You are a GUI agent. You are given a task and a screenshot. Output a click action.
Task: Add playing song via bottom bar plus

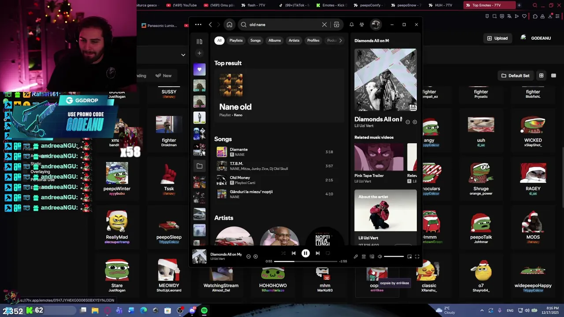[256, 257]
